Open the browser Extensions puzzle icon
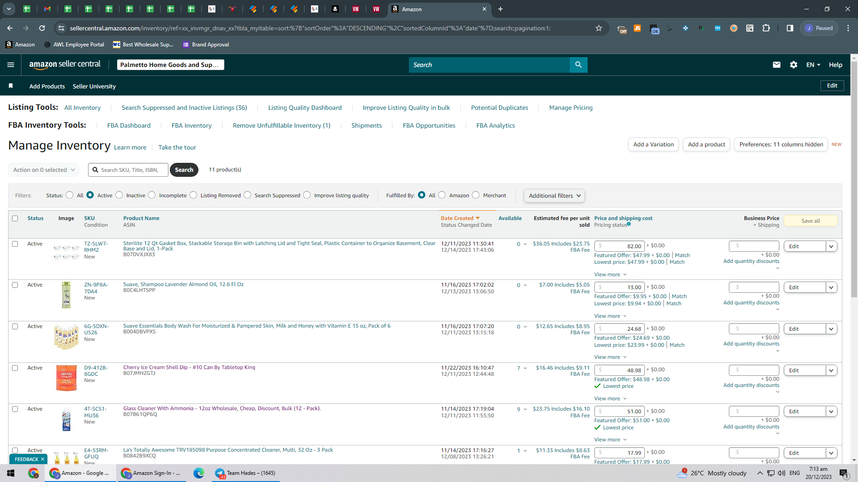 (766, 28)
